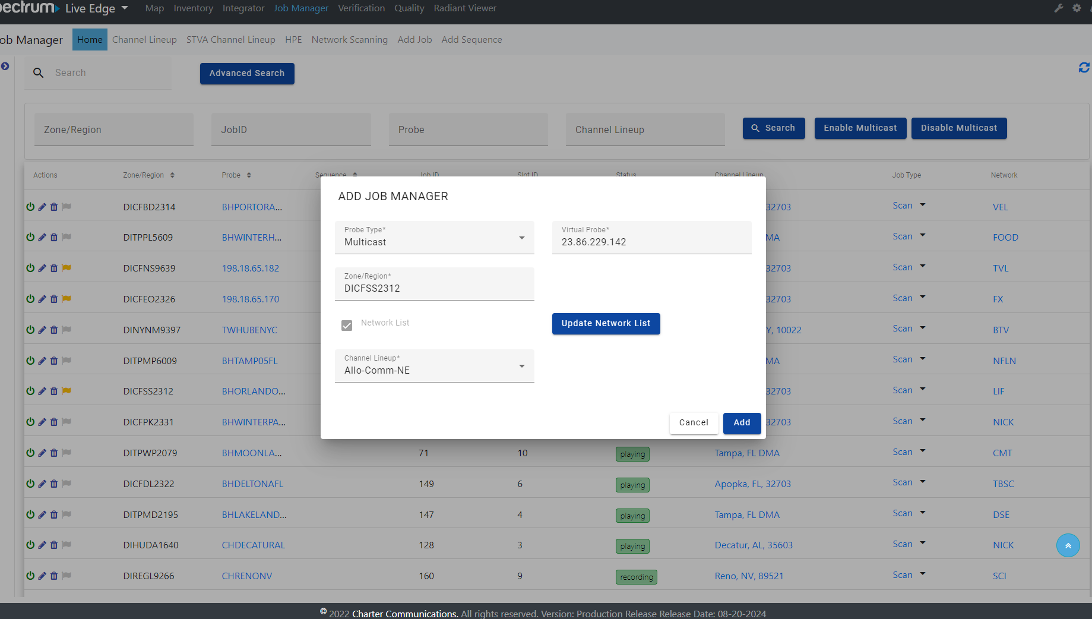Expand Scan job type dropdown for VEL row

click(923, 205)
